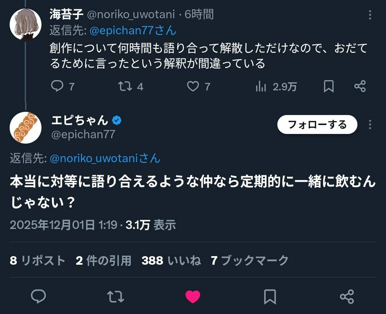386x314 pixels.
Task: View the 2 件の引用 quotes list
Action: (x=104, y=261)
